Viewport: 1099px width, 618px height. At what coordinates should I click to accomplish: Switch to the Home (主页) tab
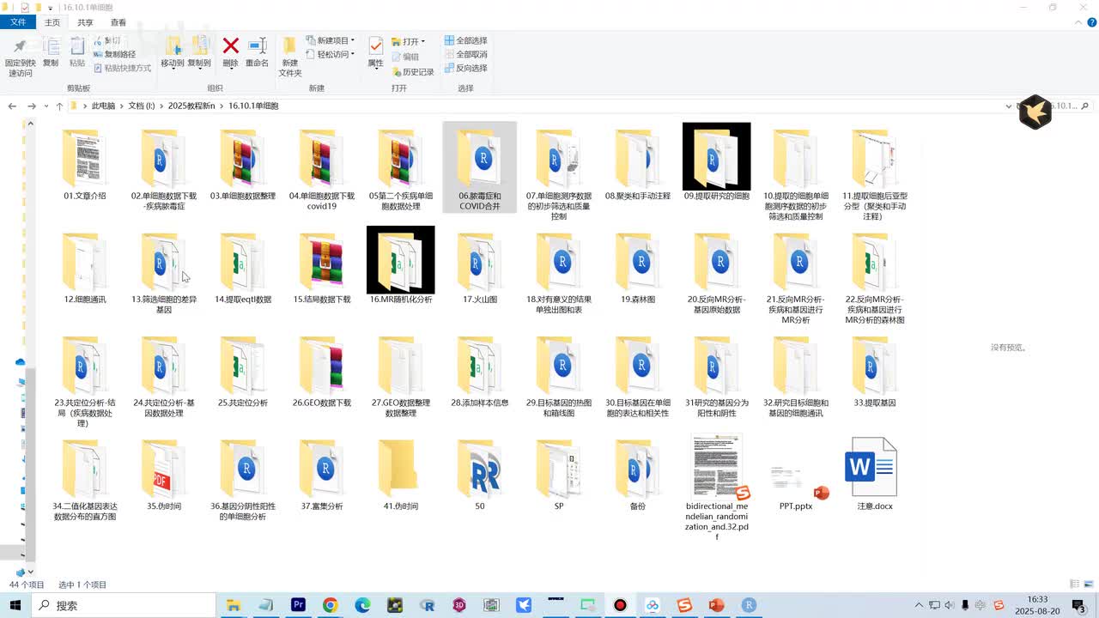tap(52, 22)
